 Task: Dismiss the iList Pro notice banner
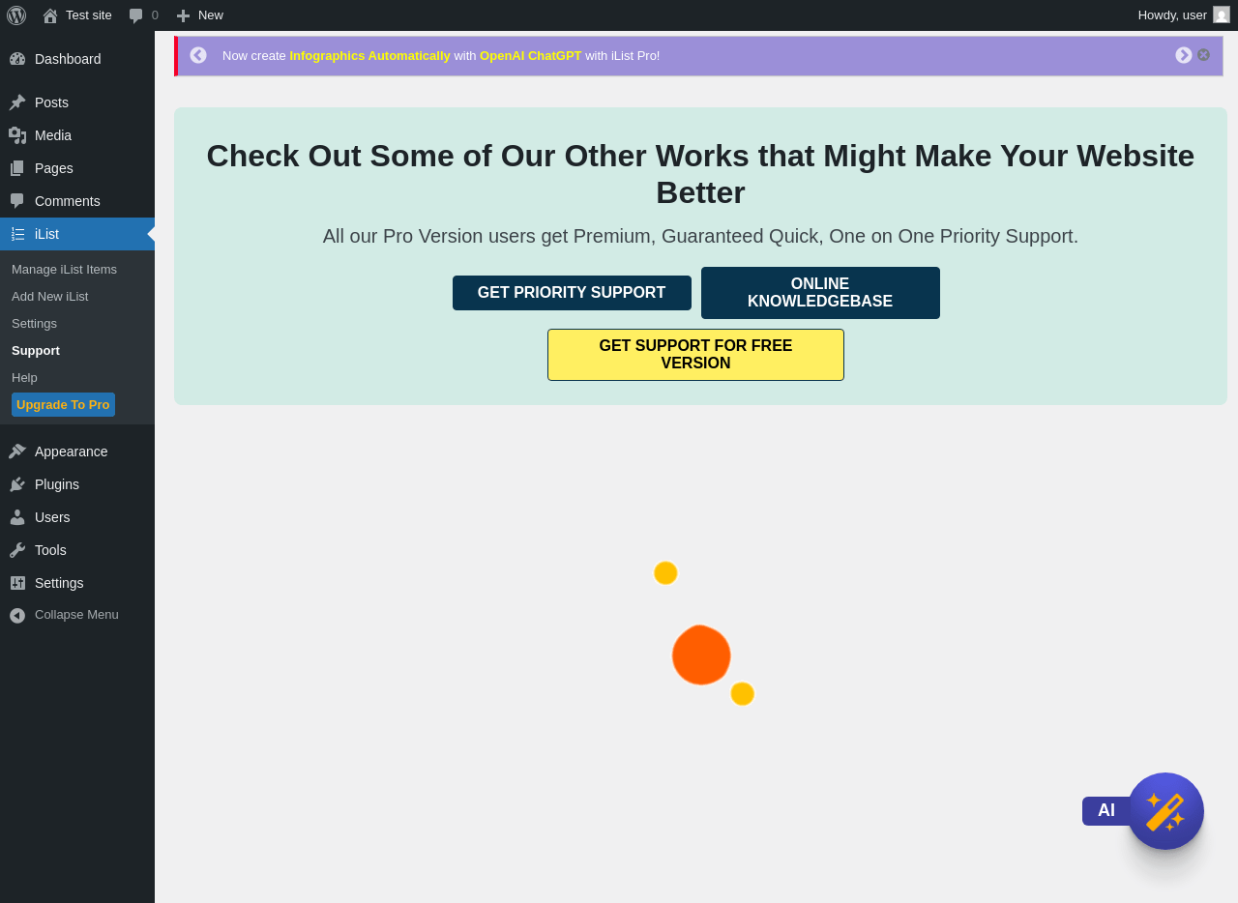(x=1203, y=55)
